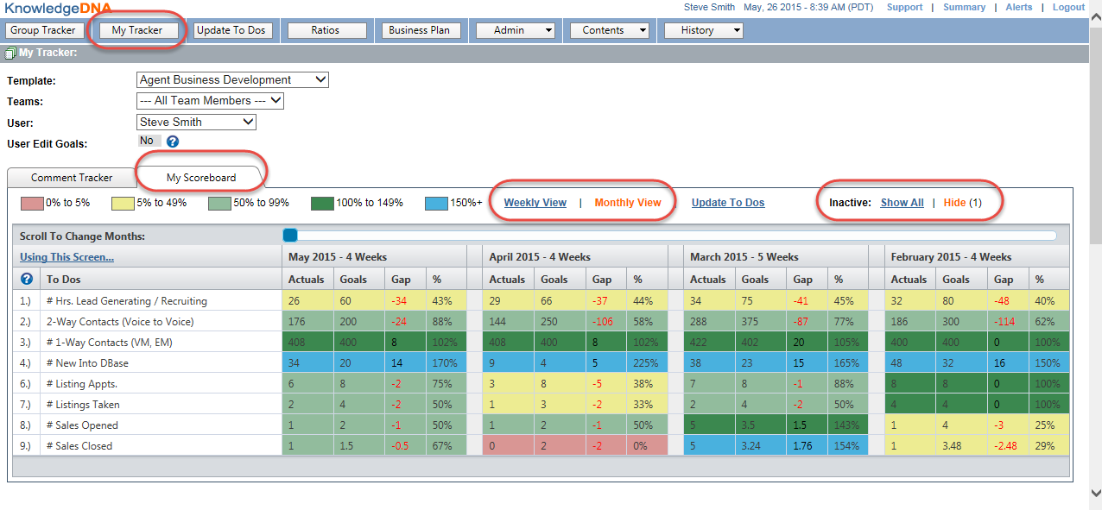Click the My Tracker page icon
This screenshot has height=510, width=1102.
[x=10, y=53]
